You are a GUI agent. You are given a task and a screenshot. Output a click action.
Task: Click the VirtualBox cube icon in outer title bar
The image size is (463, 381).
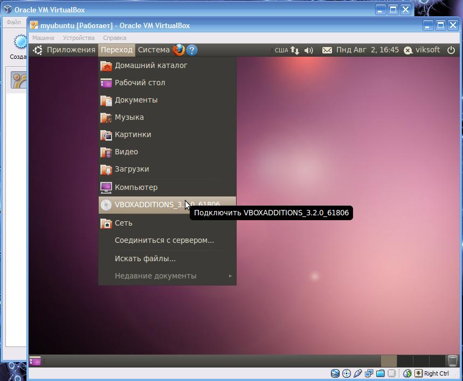[x=8, y=9]
